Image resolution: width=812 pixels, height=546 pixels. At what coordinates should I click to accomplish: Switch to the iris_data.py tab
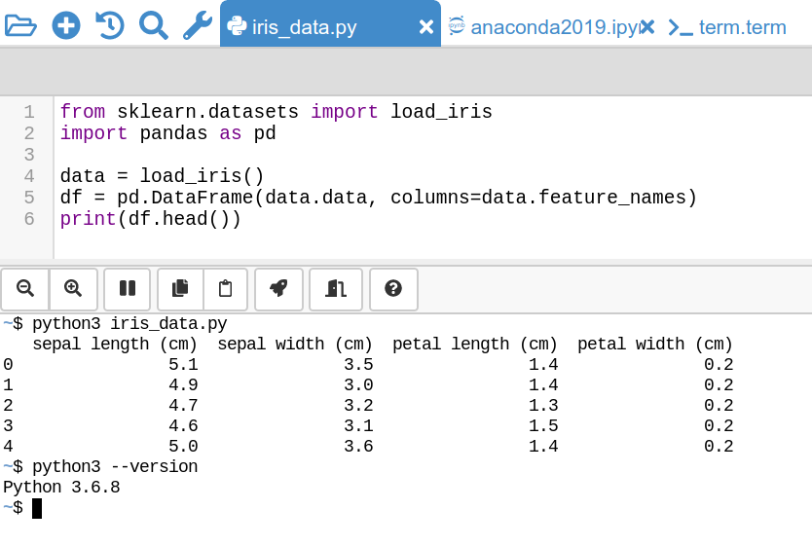click(304, 26)
